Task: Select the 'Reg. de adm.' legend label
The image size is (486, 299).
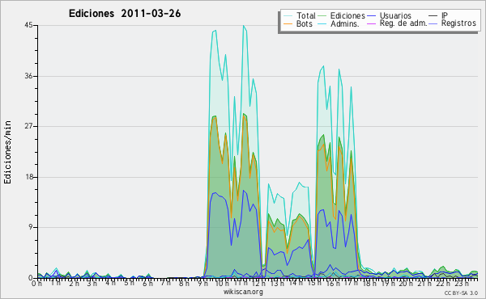Action: click(403, 23)
